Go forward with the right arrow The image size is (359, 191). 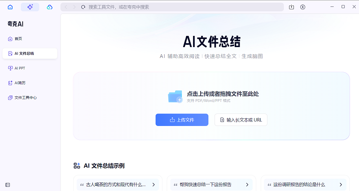pyautogui.click(x=74, y=7)
